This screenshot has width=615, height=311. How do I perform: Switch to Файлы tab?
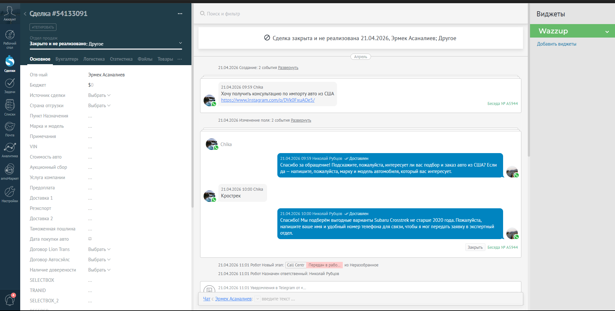(x=145, y=59)
